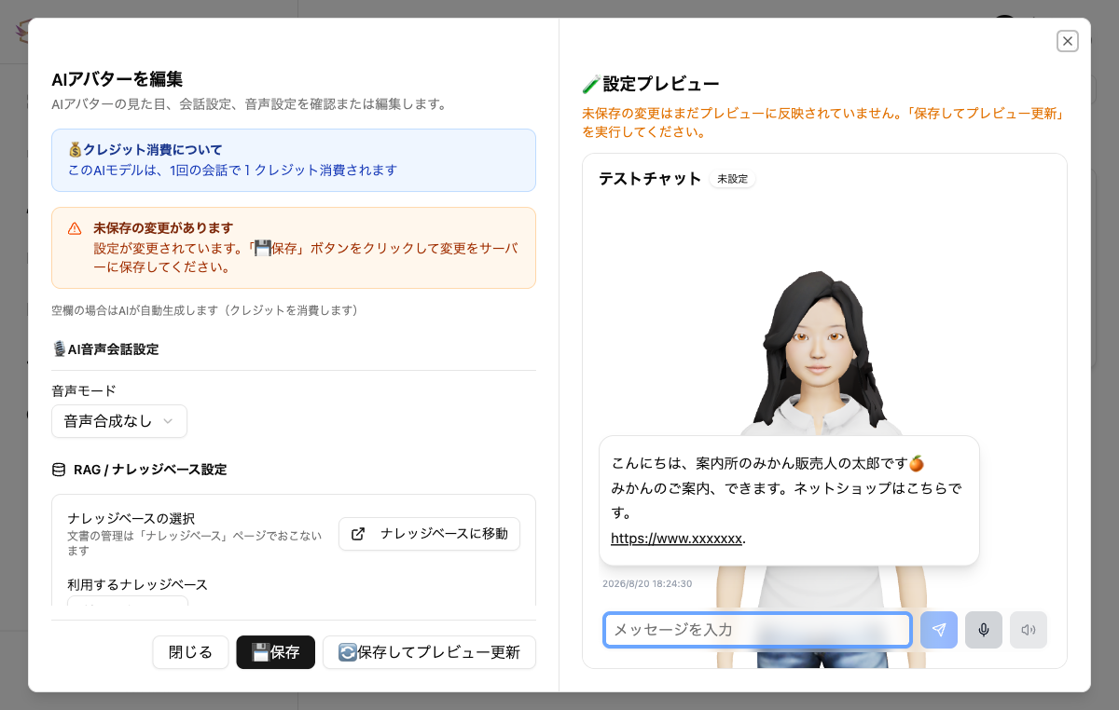Click the orange 未保存の変更はまだプレビューに反映されていません notice
This screenshot has height=710, width=1119.
823,123
